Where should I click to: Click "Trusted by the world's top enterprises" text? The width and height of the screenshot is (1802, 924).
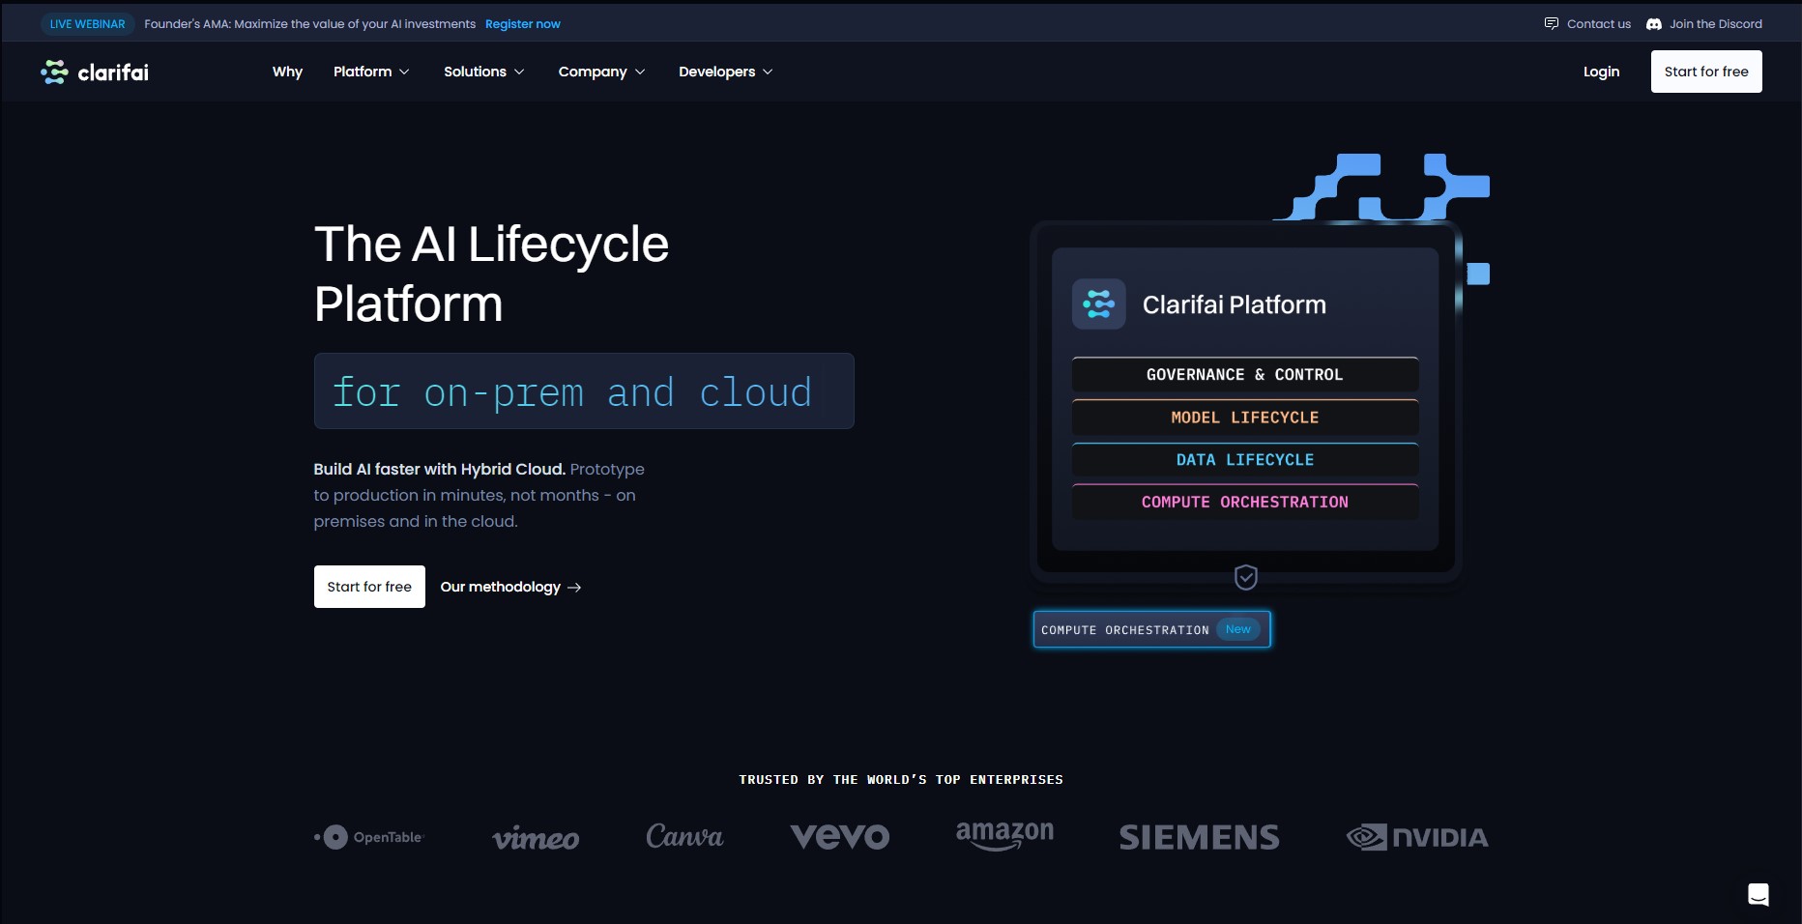click(x=901, y=780)
